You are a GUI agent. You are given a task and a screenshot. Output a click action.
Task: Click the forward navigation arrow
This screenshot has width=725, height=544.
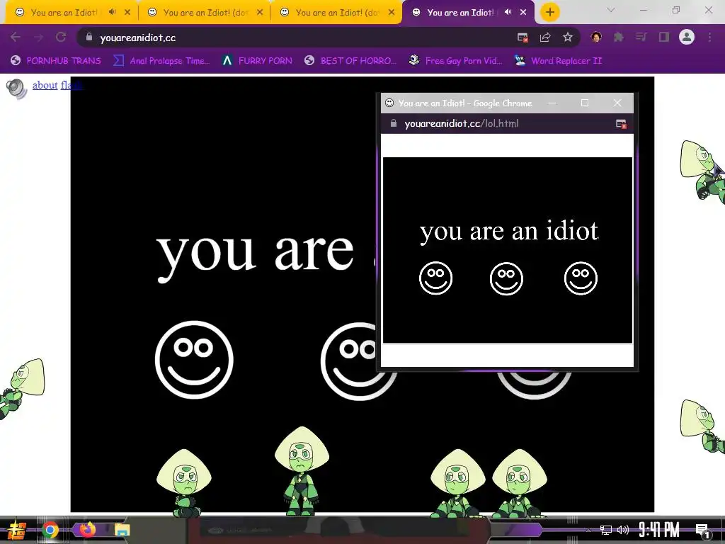click(38, 37)
